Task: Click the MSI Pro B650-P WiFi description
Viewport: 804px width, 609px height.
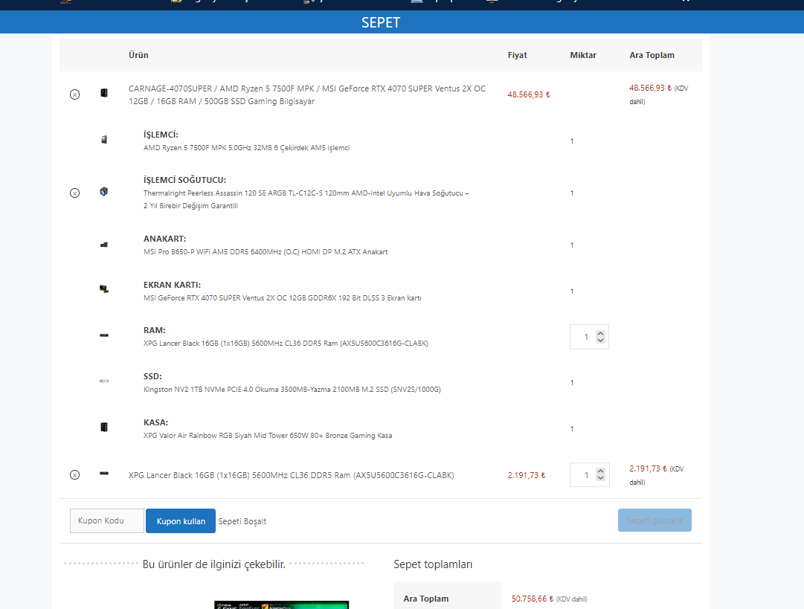Action: pyautogui.click(x=266, y=251)
